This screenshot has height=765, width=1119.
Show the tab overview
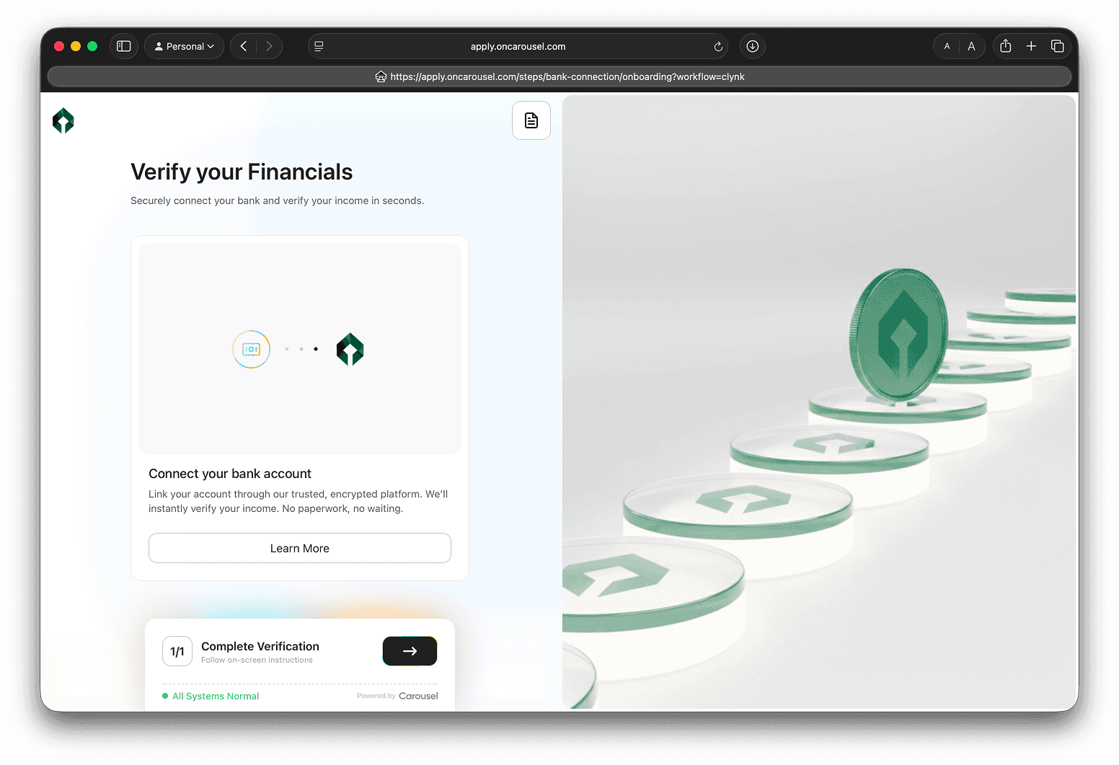1058,46
